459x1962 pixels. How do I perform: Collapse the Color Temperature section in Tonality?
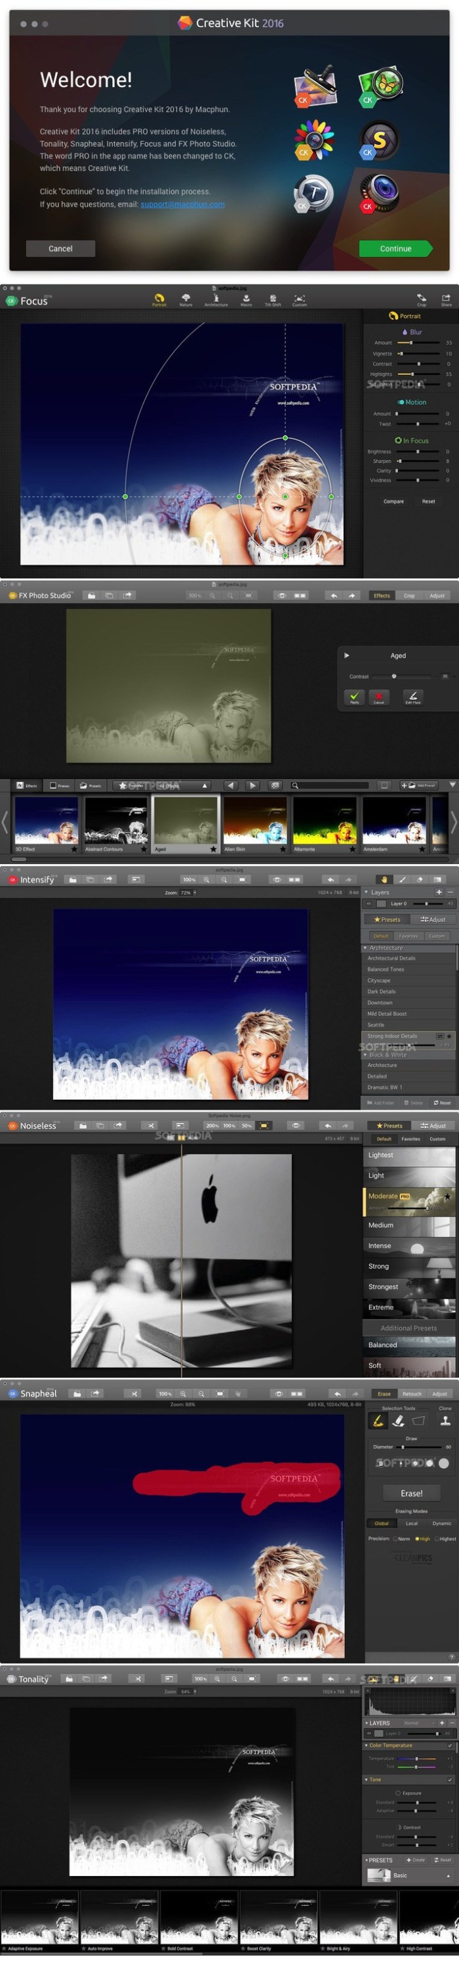point(366,1745)
